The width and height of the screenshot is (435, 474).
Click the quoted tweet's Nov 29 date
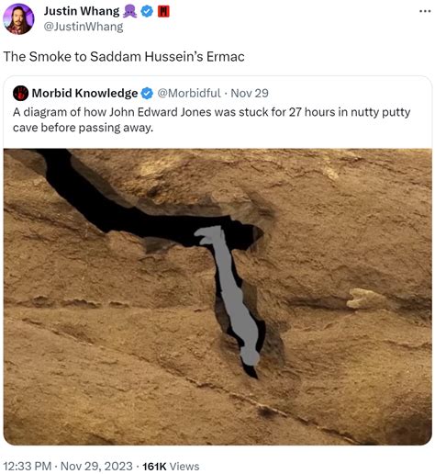point(250,93)
